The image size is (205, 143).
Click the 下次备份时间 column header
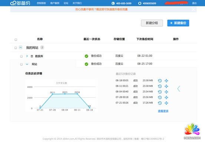point(145,39)
